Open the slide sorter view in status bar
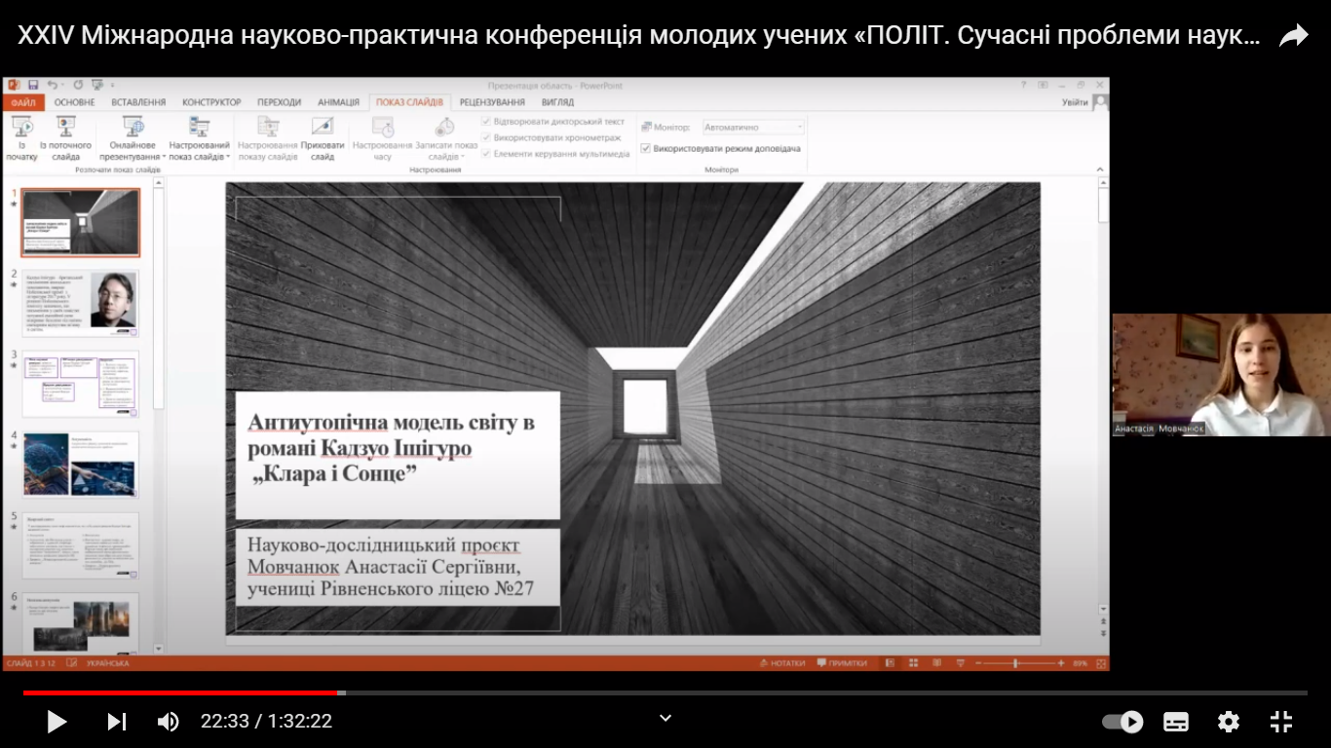 pos(913,663)
